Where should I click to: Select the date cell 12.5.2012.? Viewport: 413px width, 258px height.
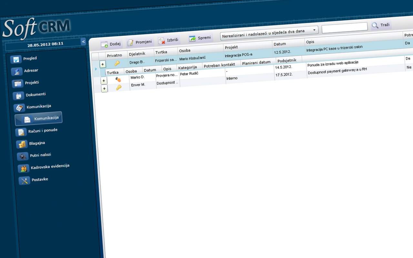point(282,52)
